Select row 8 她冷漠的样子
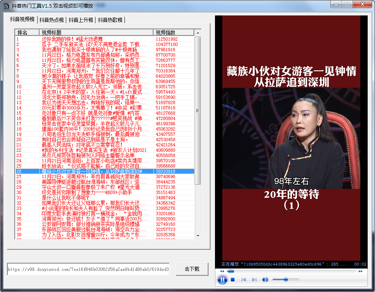The image size is (375, 292). 105,76
